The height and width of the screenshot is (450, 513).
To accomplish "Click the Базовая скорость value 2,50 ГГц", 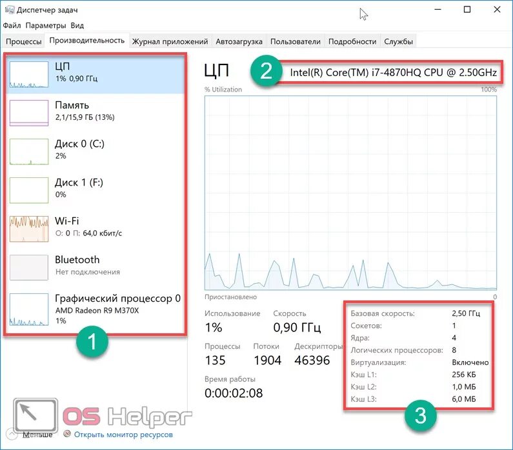I will (x=466, y=313).
